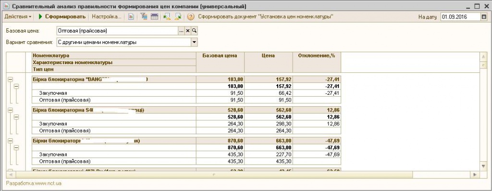Click the restore settings icon with green arrow
492x191 pixels.
(167, 17)
